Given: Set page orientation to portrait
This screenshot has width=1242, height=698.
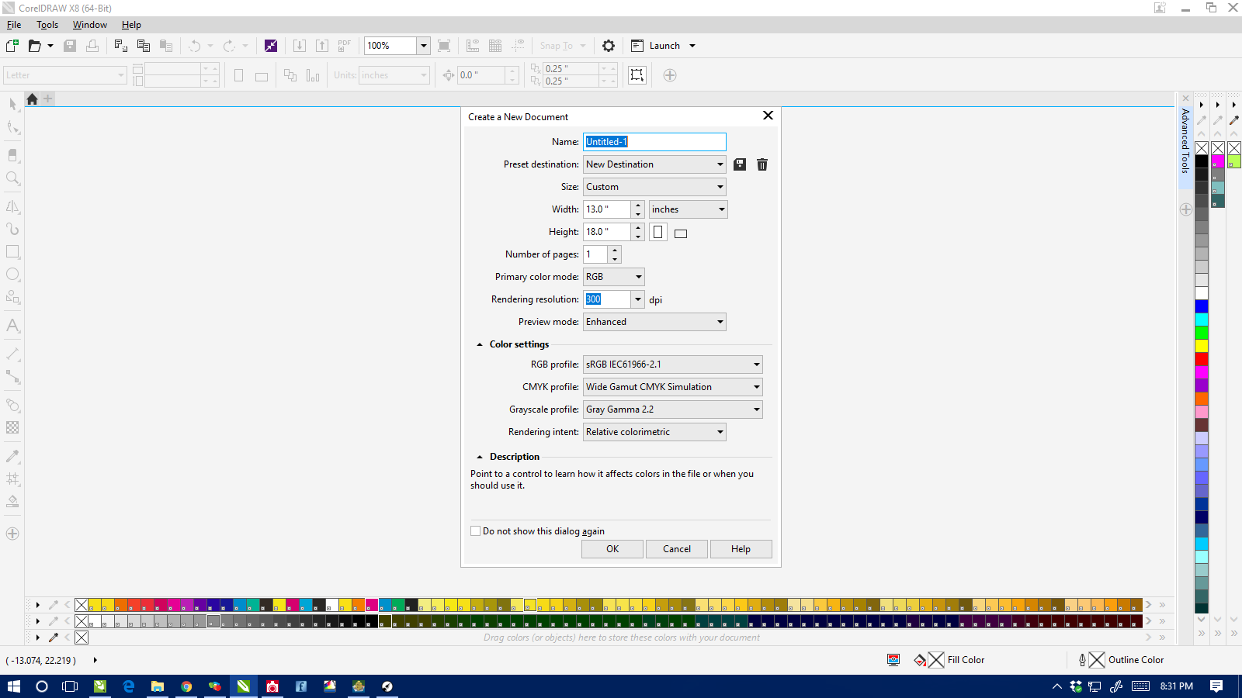Looking at the screenshot, I should (x=657, y=231).
